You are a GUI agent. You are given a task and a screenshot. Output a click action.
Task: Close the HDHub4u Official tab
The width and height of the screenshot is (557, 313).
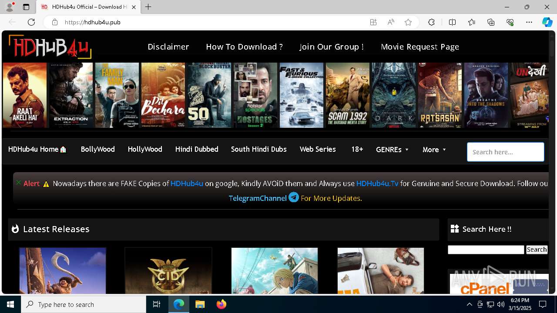pos(134,7)
